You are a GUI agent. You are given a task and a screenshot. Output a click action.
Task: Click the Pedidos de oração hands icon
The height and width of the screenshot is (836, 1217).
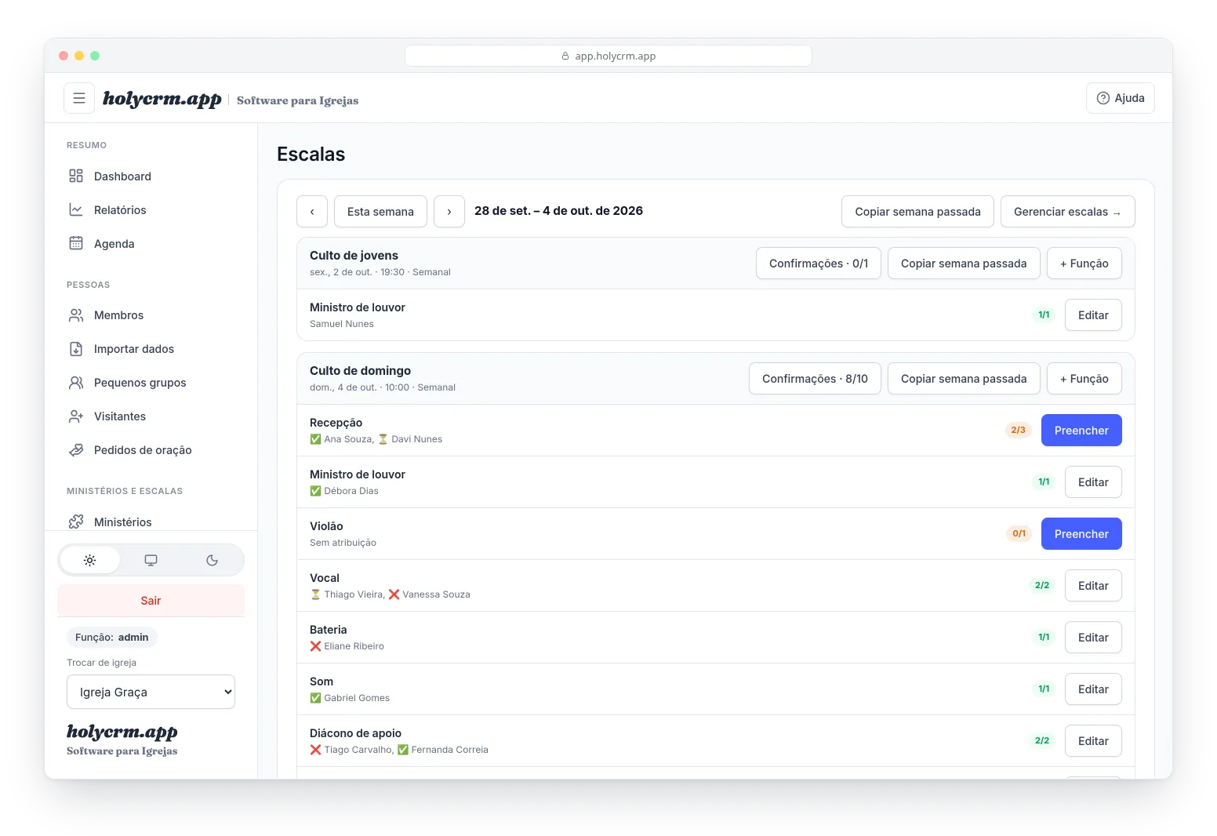76,449
